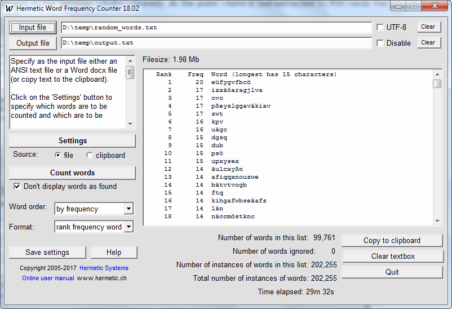Open the Format dropdown

pos(128,227)
